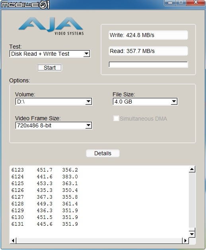This screenshot has width=206, height=250.
Task: Select the results row 6123
Action: tap(45, 170)
